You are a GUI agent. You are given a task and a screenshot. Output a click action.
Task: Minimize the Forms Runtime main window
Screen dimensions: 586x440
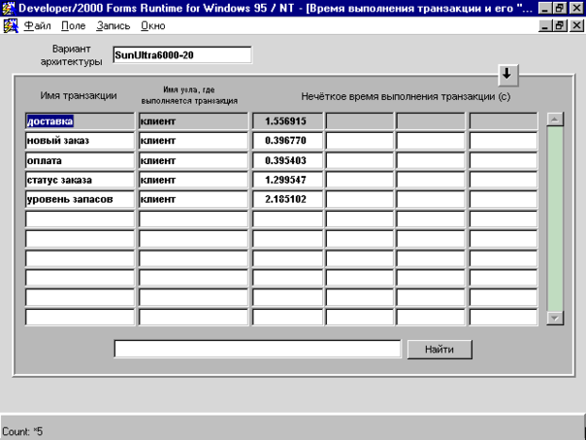(x=545, y=8)
